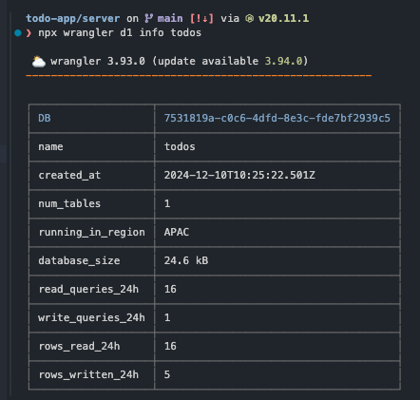
Task: Click the database_size label
Action: pos(79,260)
